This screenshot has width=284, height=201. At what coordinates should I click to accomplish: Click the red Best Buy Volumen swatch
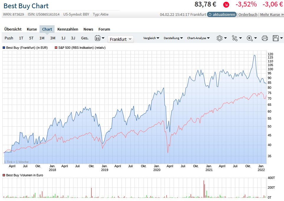tap(4, 175)
